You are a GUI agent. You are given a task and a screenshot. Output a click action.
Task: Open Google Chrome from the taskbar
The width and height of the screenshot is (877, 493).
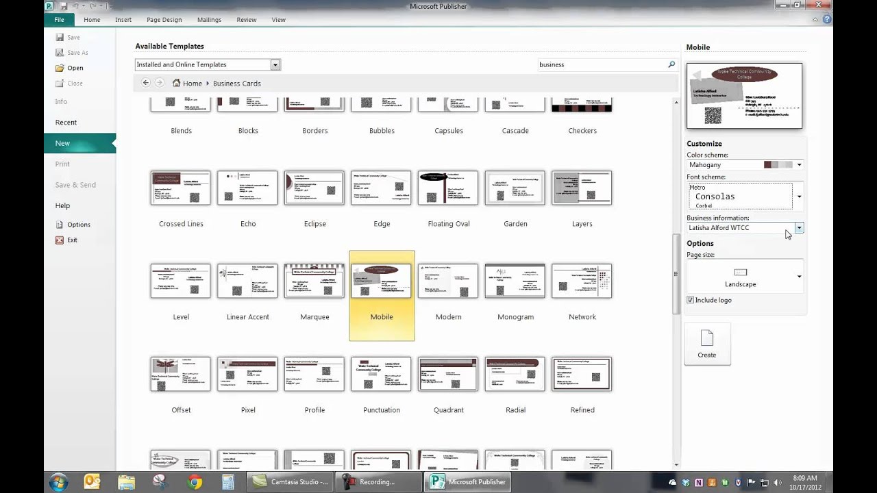[195, 482]
